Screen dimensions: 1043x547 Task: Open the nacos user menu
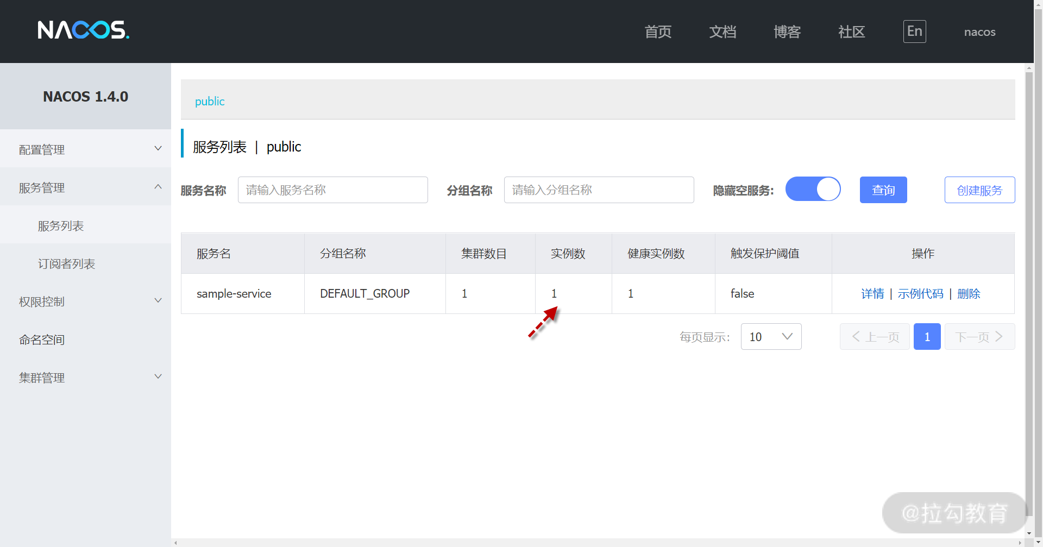(x=979, y=32)
